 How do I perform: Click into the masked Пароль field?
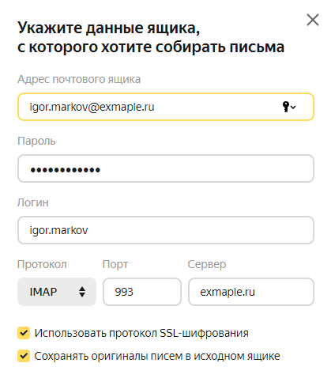[166, 168]
